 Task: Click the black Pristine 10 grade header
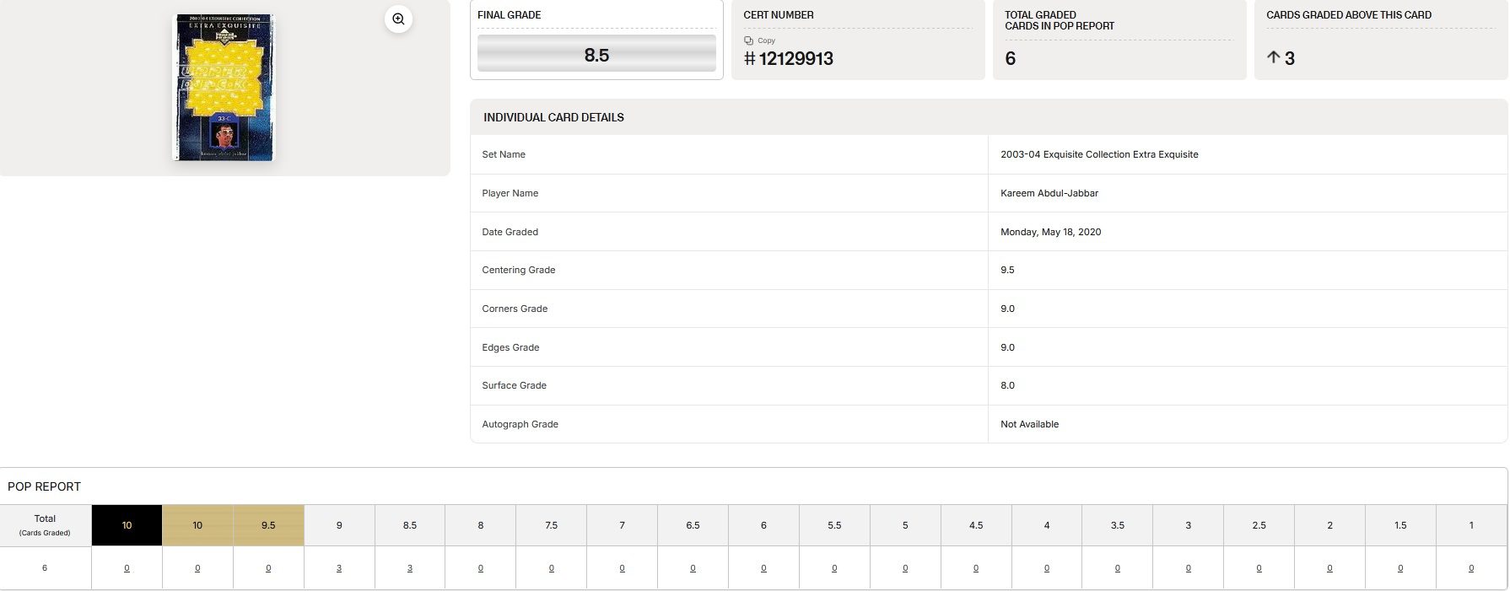pyautogui.click(x=127, y=525)
